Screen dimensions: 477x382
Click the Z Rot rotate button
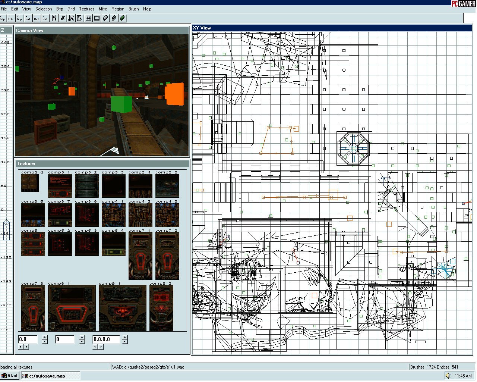(45, 18)
